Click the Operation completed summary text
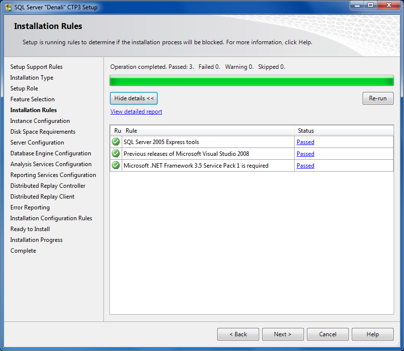The image size is (404, 351). click(198, 67)
